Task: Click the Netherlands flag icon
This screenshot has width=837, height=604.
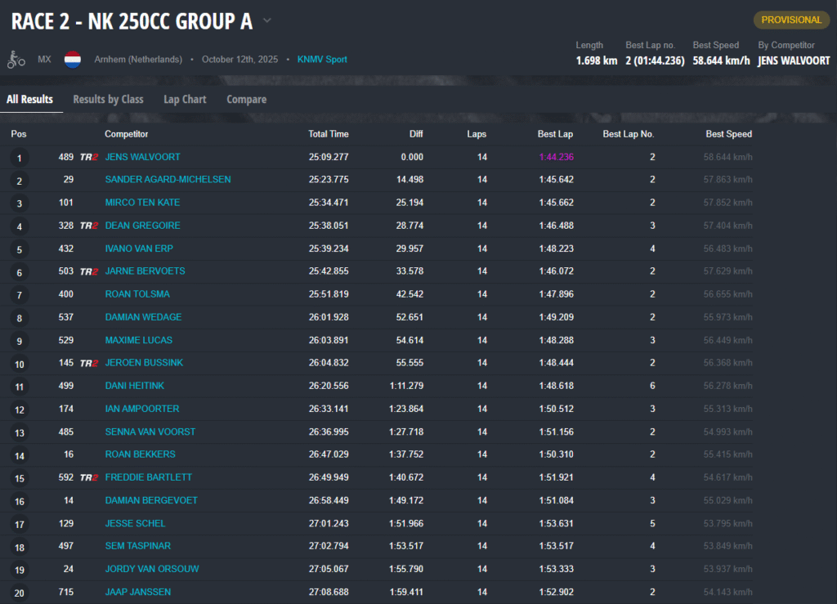Action: [x=73, y=60]
